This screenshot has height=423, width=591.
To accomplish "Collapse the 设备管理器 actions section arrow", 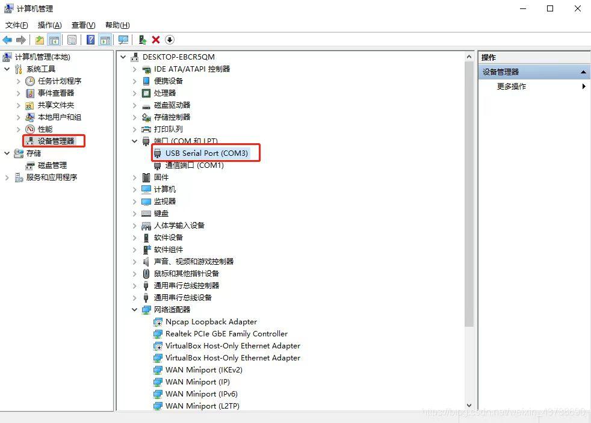I will coord(583,72).
